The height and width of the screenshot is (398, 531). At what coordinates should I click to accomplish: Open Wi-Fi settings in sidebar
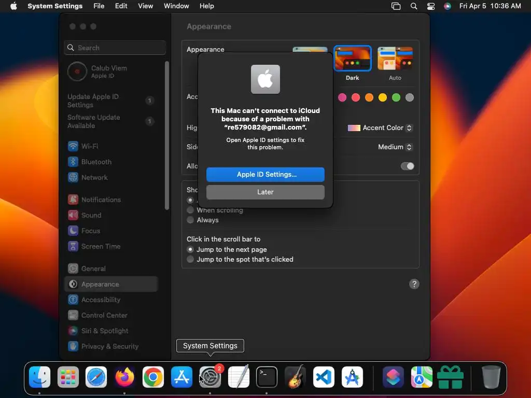[x=111, y=146]
